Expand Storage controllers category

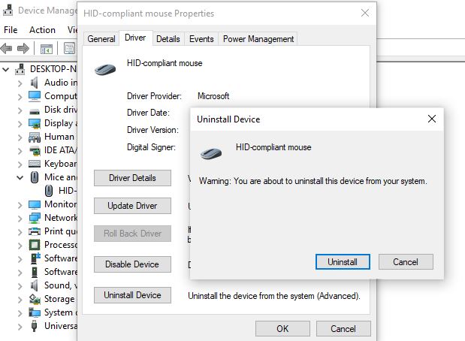(x=20, y=300)
